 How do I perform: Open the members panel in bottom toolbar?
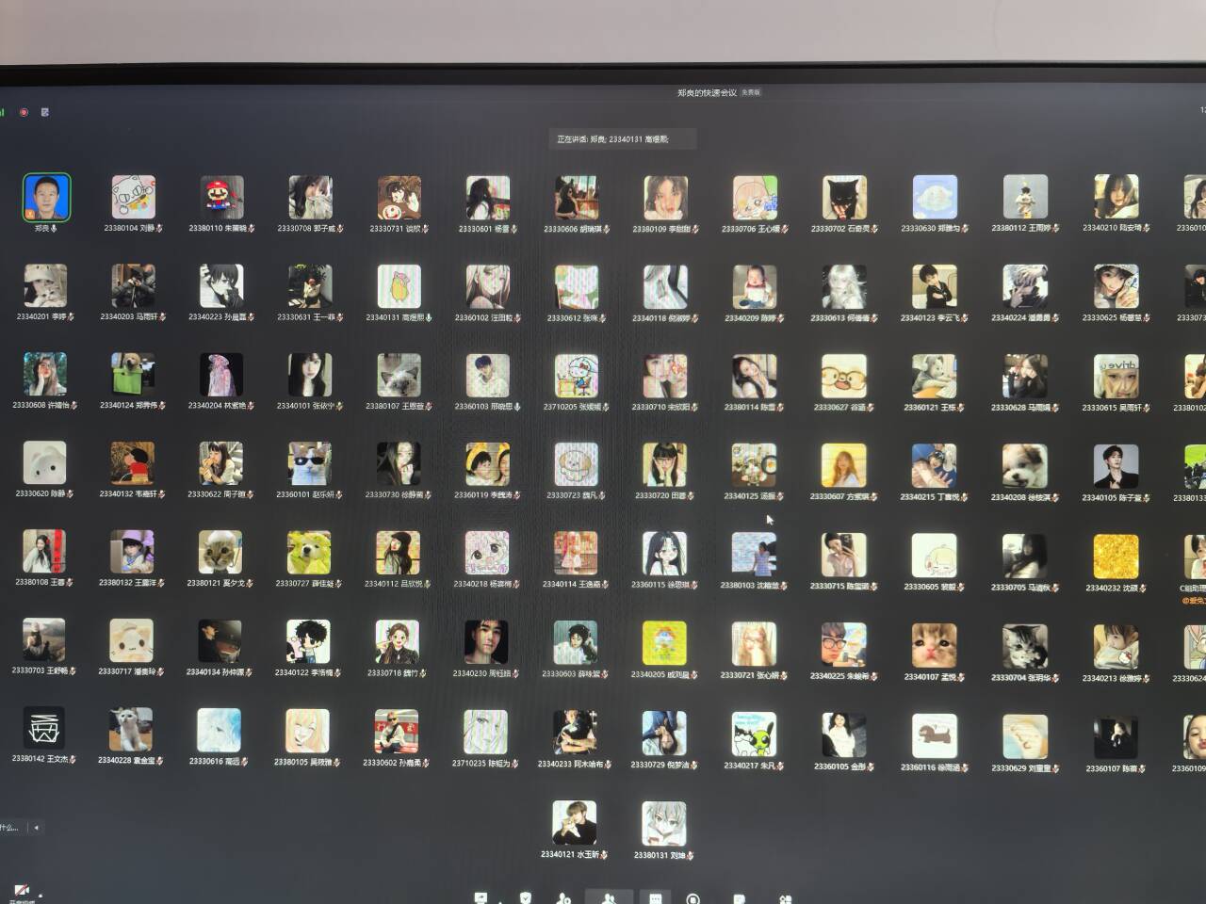click(608, 898)
